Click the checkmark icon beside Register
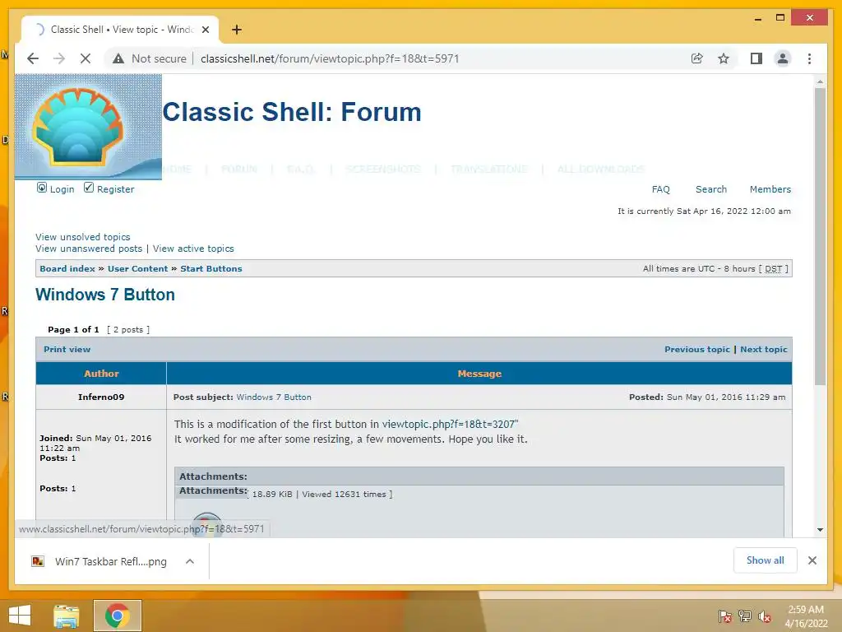 [x=89, y=188]
